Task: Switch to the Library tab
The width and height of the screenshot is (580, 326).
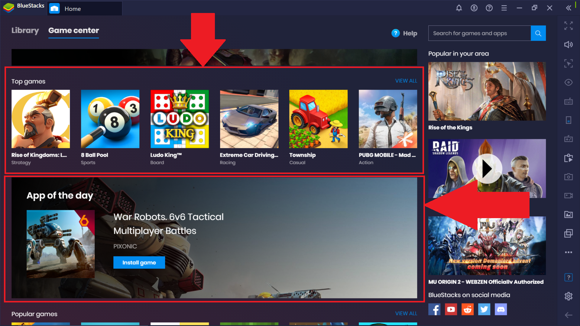Action: (x=25, y=31)
